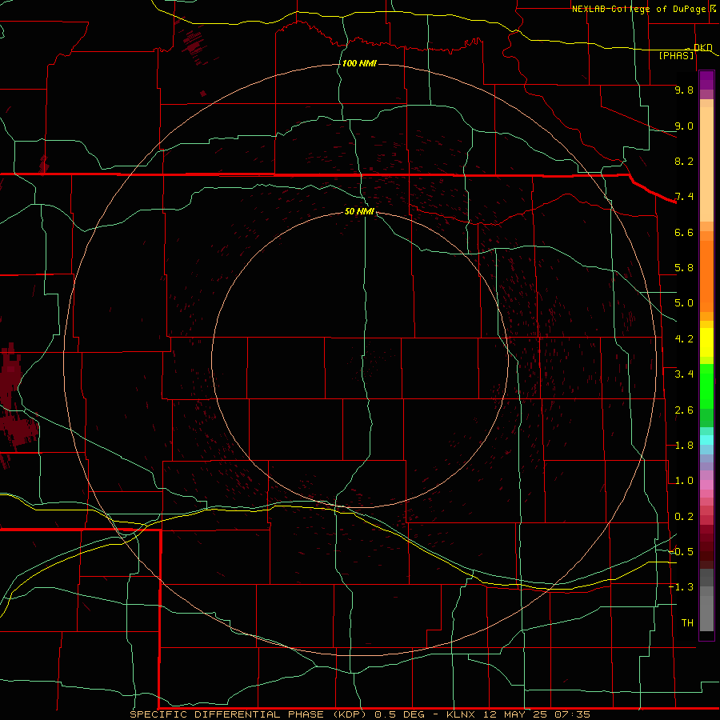Click the 5.0 legend value
Screen dimensions: 720x720
click(684, 303)
